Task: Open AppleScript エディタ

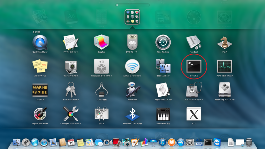Action: coord(163,90)
